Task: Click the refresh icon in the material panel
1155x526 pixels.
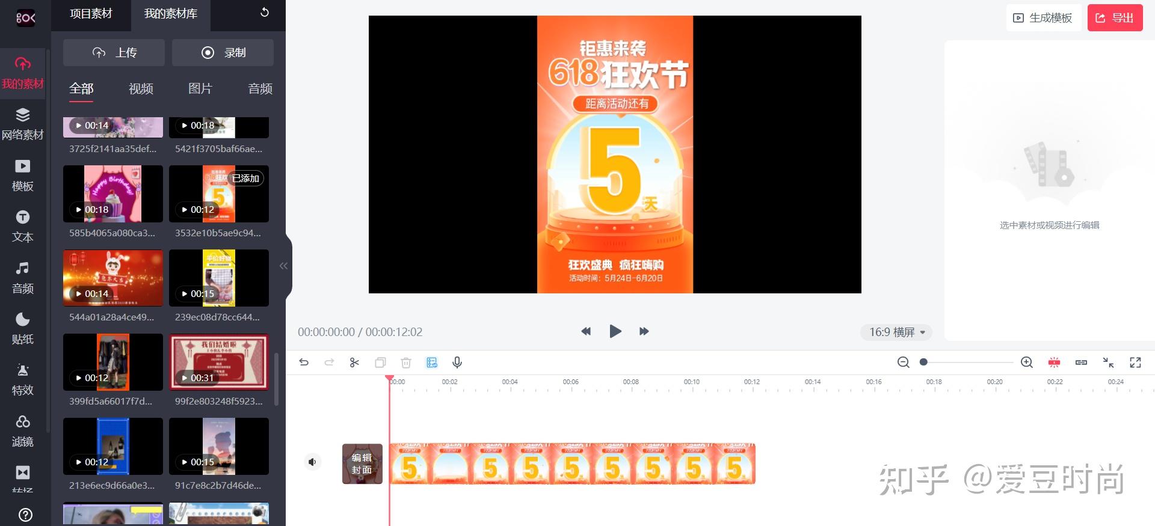Action: coord(265,13)
